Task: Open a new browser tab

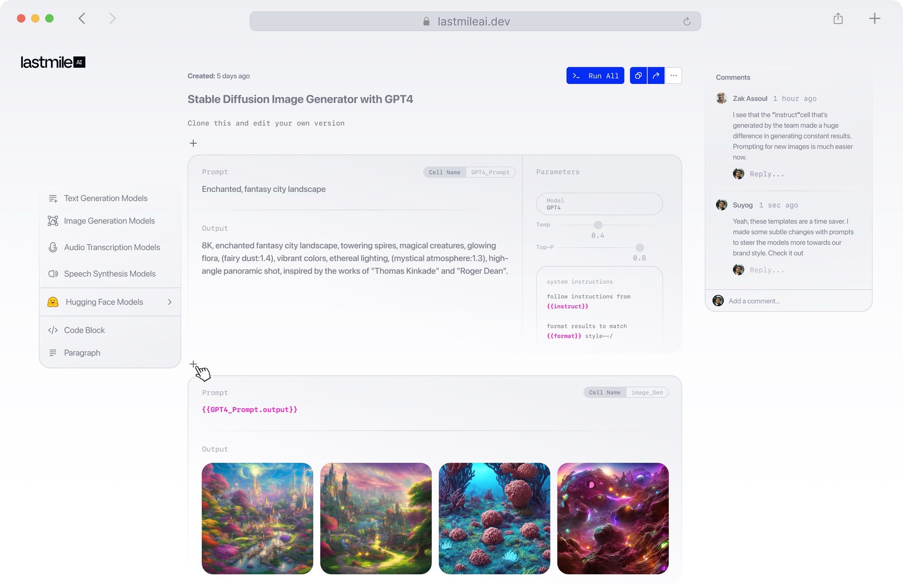Action: pos(875,19)
